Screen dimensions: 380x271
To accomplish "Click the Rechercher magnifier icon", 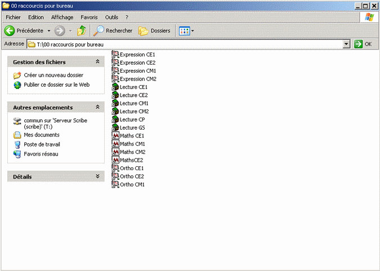I will coord(99,31).
